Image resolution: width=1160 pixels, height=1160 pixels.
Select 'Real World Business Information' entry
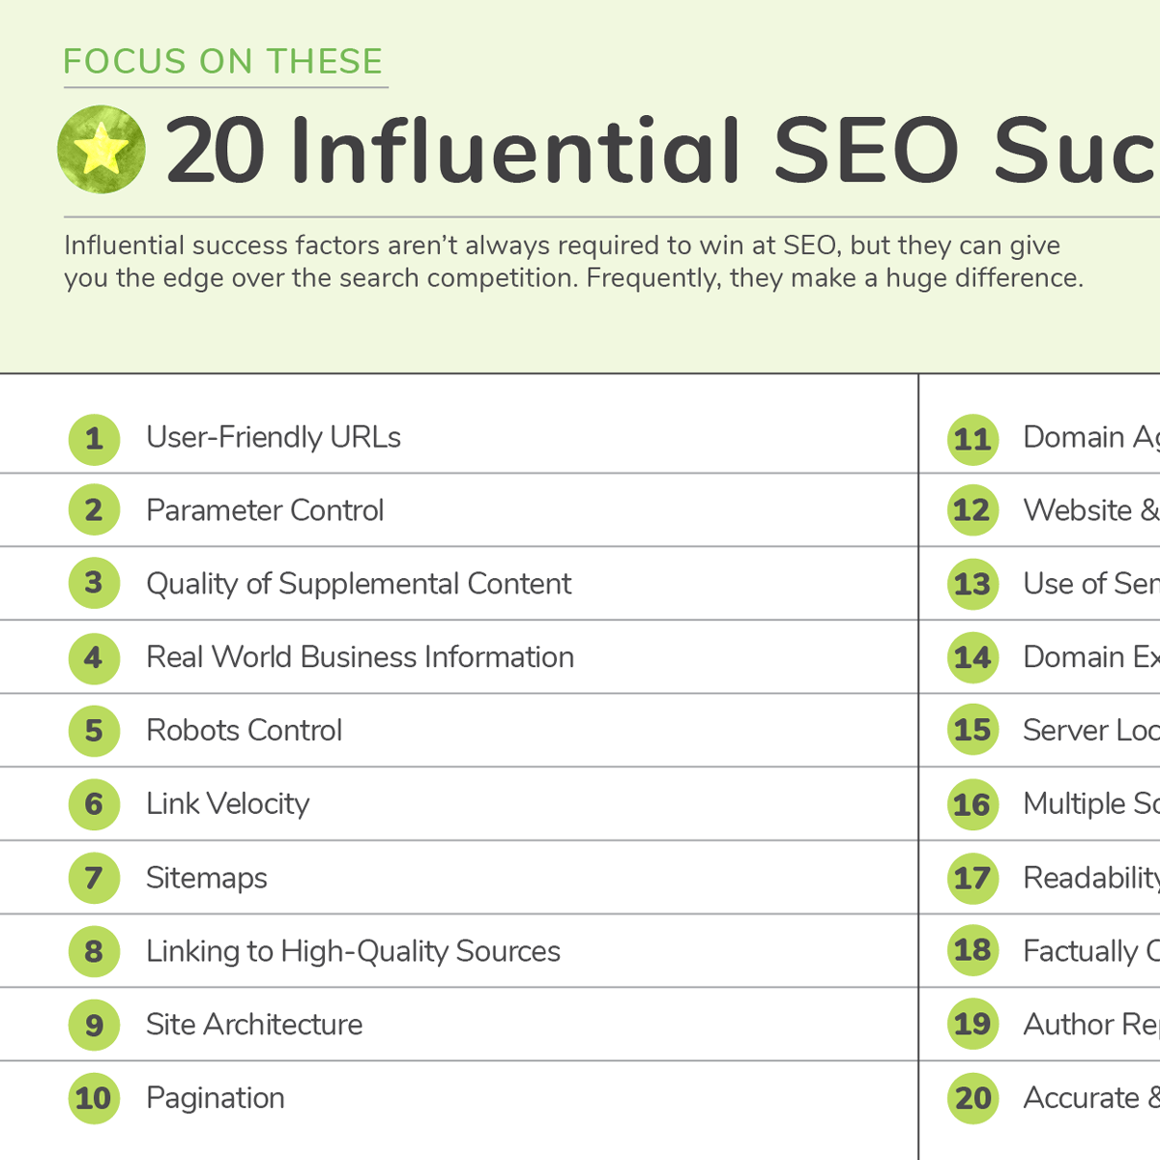tap(360, 657)
